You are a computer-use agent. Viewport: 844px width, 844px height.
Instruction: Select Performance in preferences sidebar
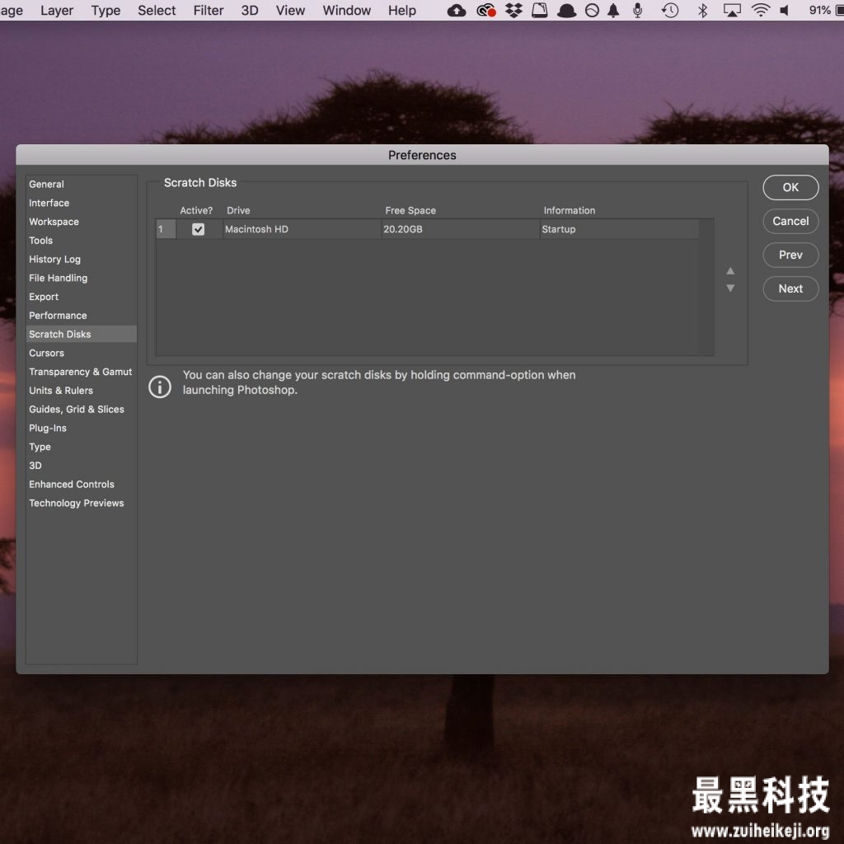coord(82,316)
